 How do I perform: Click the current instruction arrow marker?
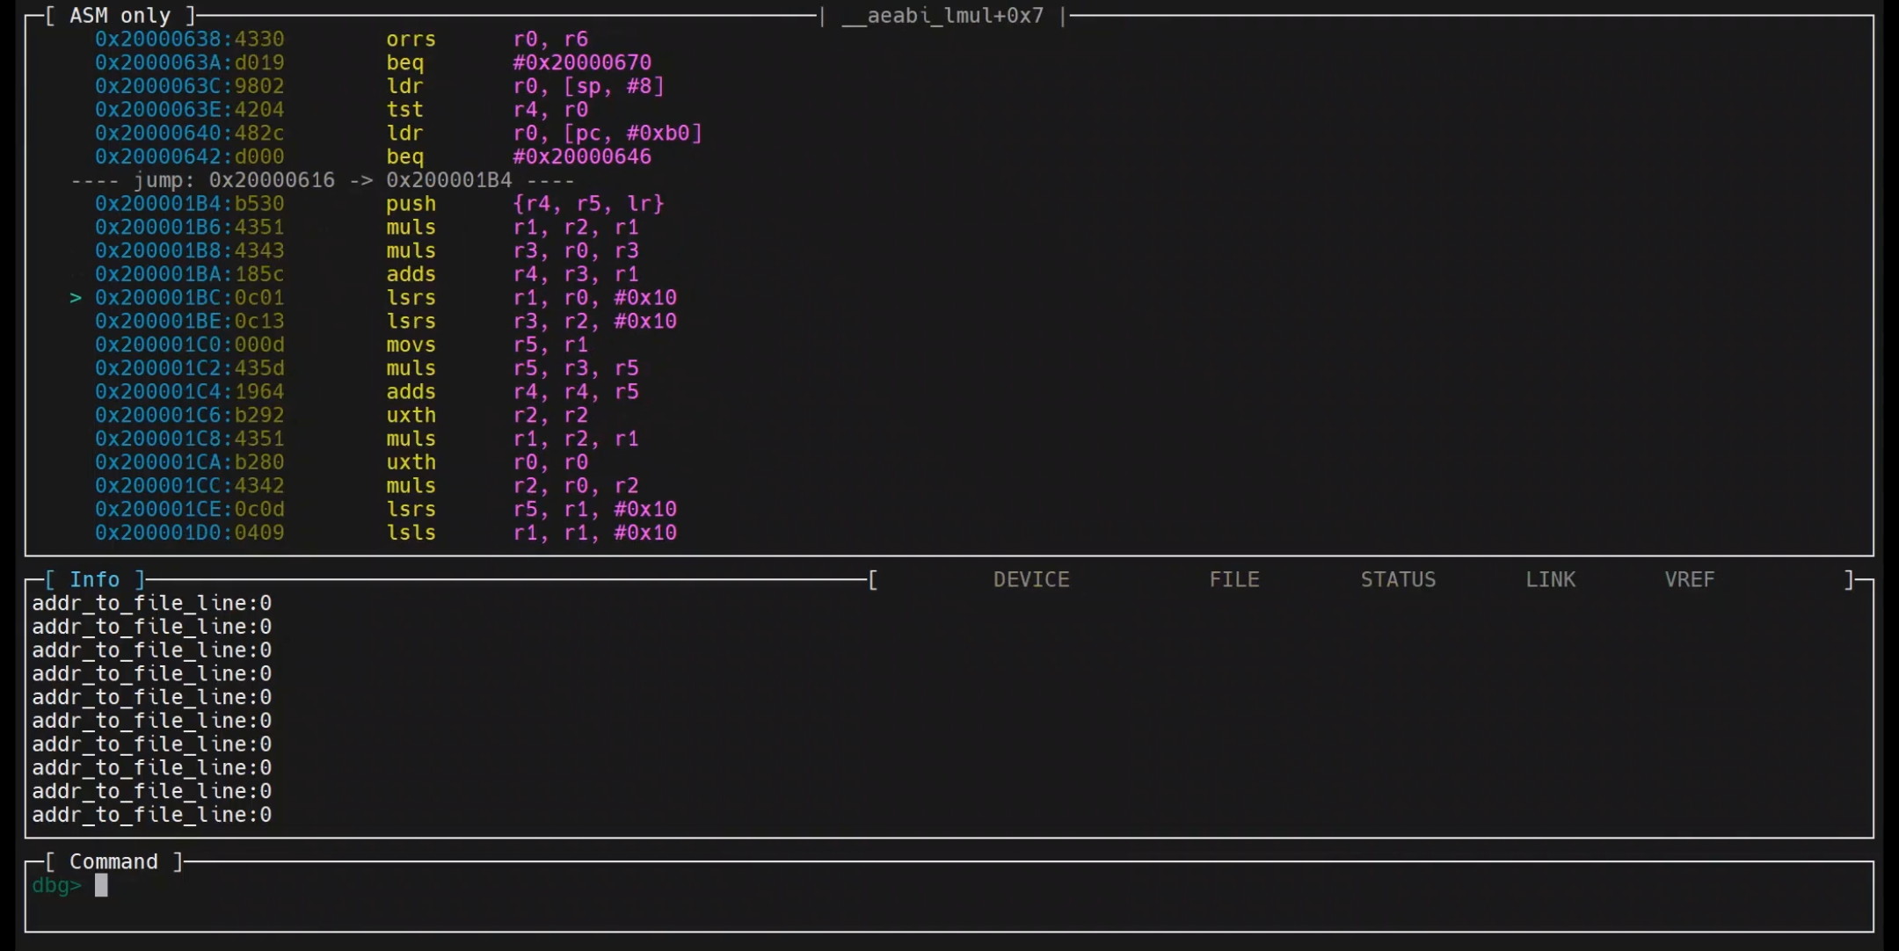click(76, 298)
